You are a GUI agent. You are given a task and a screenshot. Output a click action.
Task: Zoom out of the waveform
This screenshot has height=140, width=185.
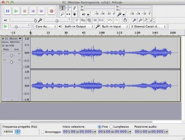pyautogui.click(x=140, y=20)
